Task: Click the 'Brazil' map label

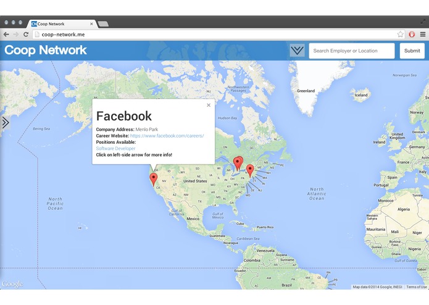Action: coord(287,285)
